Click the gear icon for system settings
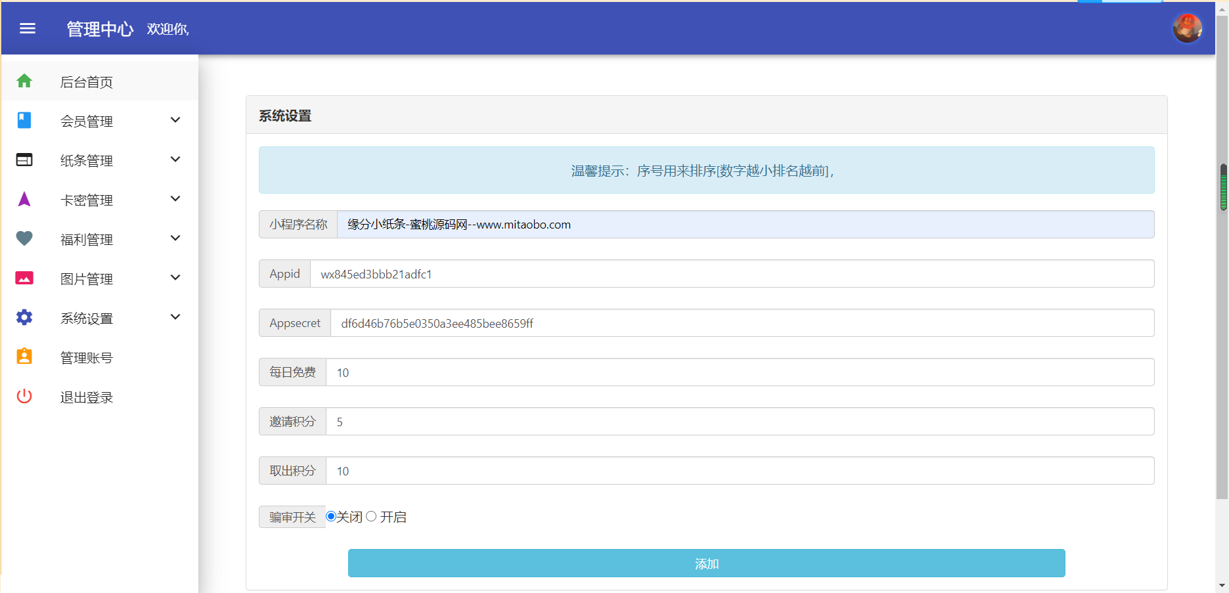The height and width of the screenshot is (593, 1229). click(24, 317)
